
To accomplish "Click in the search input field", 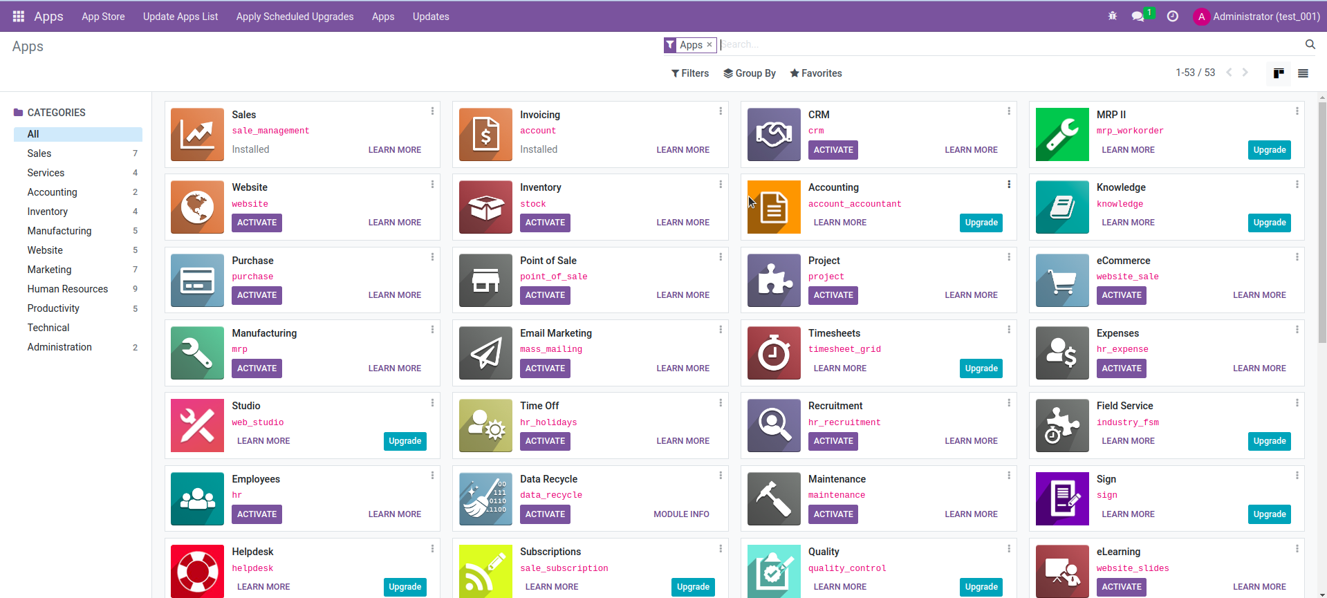I will tap(1010, 44).
